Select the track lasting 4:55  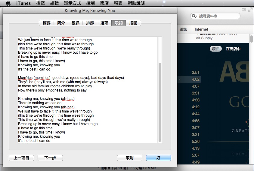(x=195, y=121)
